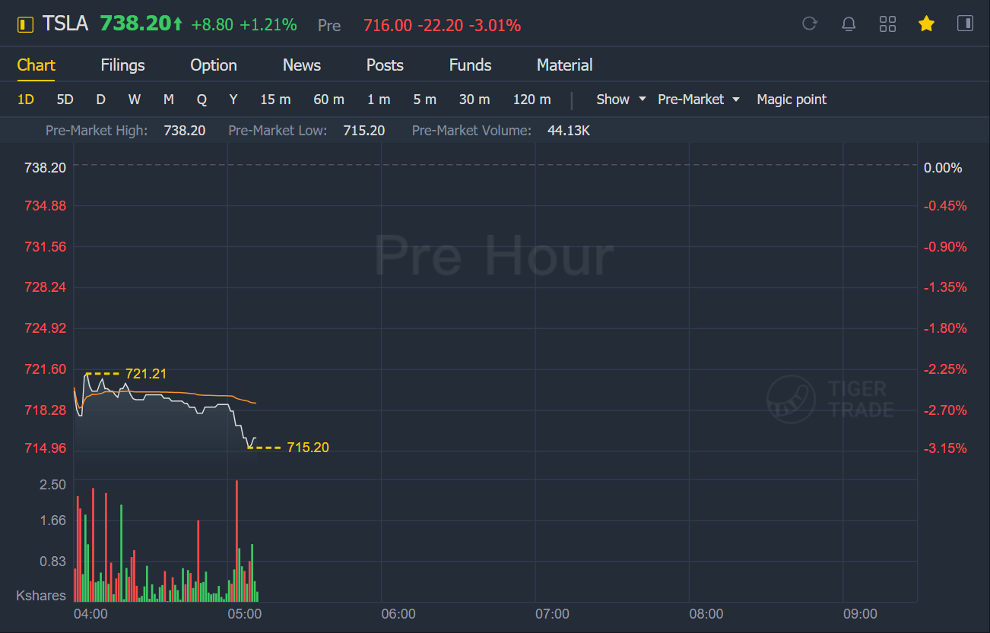Viewport: 990px width, 633px height.
Task: Click the 734.88 price axis label
Action: [46, 205]
